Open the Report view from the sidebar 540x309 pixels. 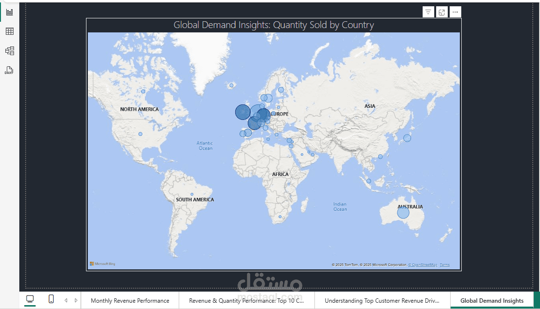coord(10,13)
